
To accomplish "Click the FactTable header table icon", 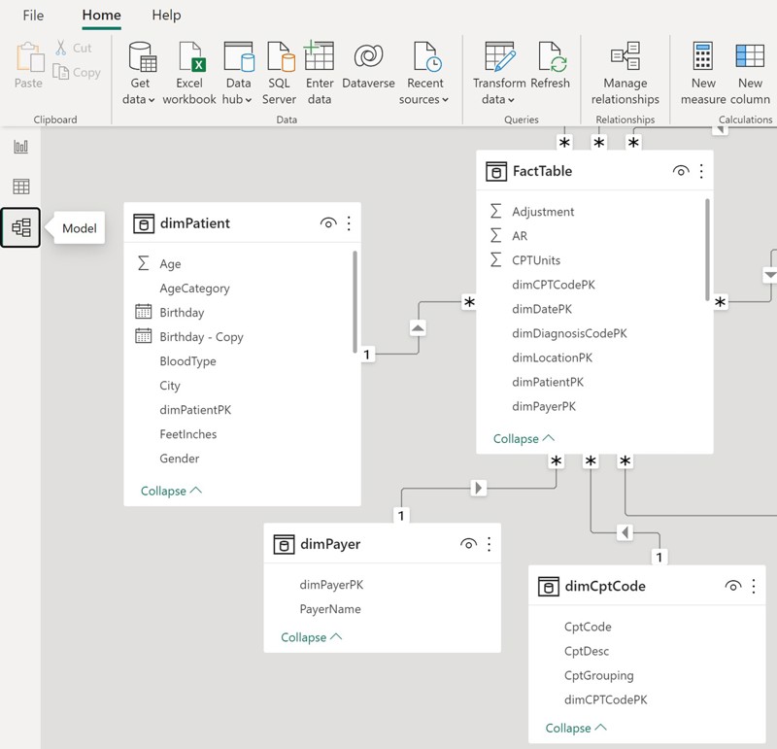I will (496, 172).
